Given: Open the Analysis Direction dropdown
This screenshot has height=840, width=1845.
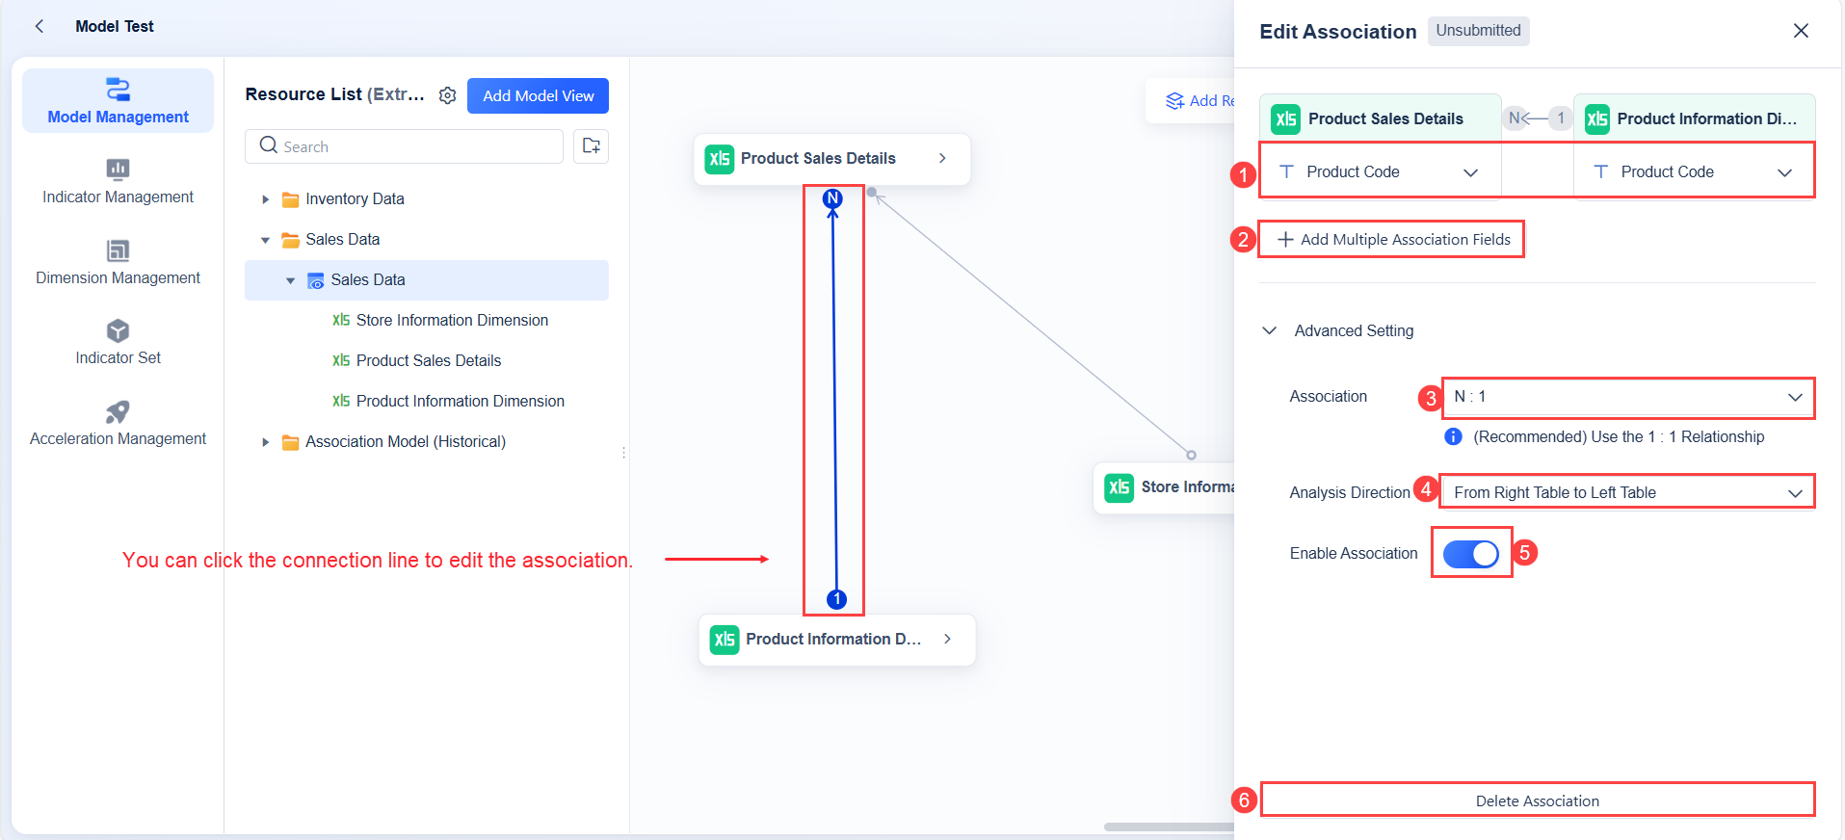Looking at the screenshot, I should (x=1628, y=492).
